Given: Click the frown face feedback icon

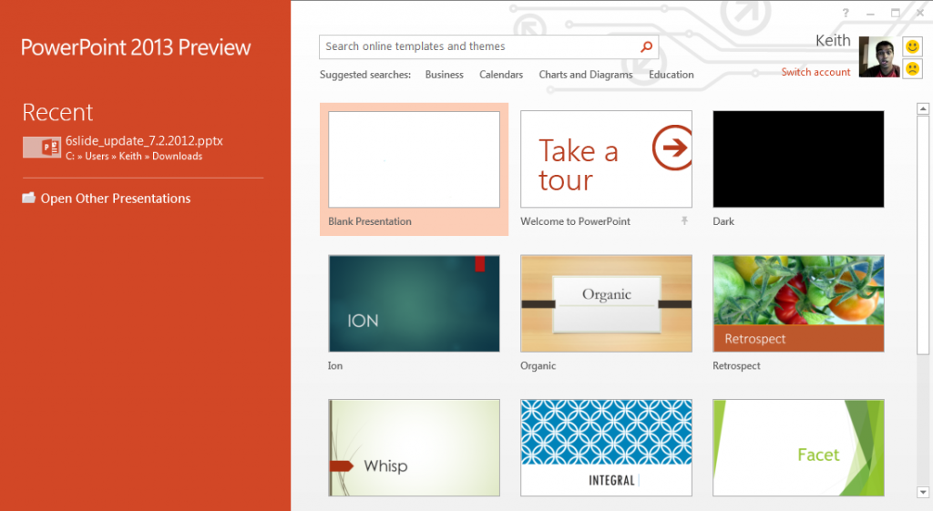Looking at the screenshot, I should tap(912, 68).
